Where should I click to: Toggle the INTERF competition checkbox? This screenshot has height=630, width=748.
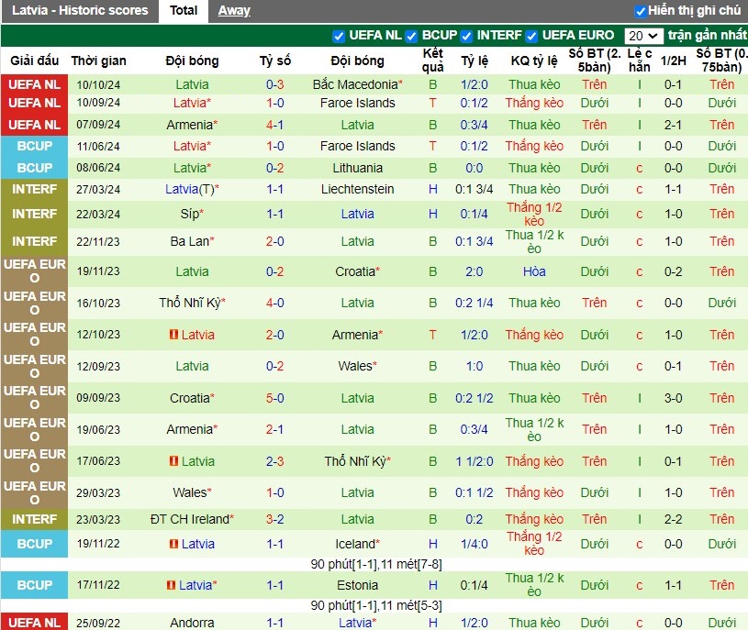(466, 36)
